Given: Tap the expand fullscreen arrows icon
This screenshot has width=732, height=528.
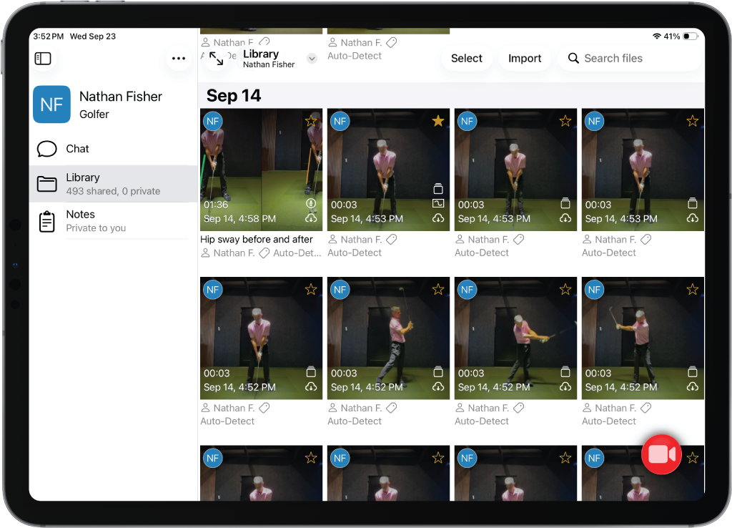Looking at the screenshot, I should click(216, 59).
